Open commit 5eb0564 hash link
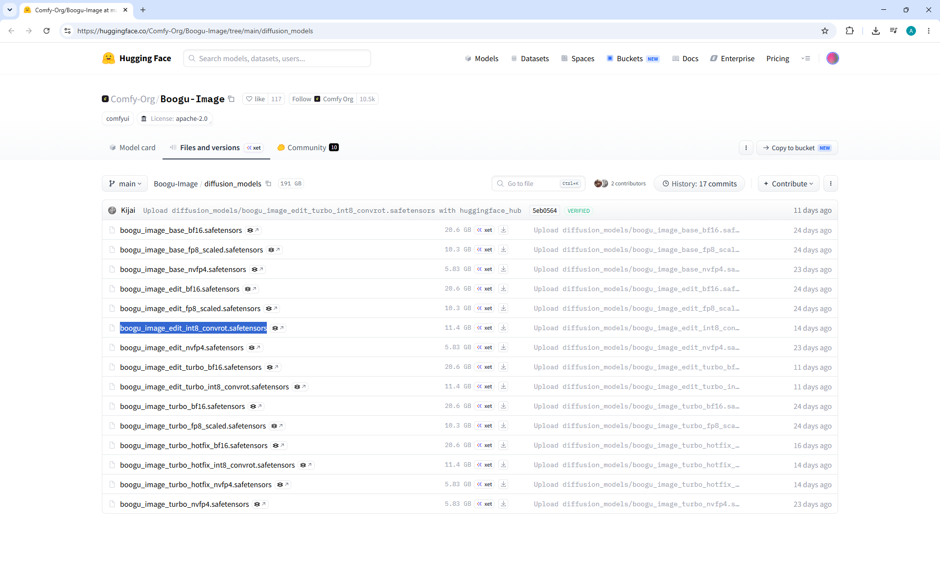940x563 pixels. point(544,211)
